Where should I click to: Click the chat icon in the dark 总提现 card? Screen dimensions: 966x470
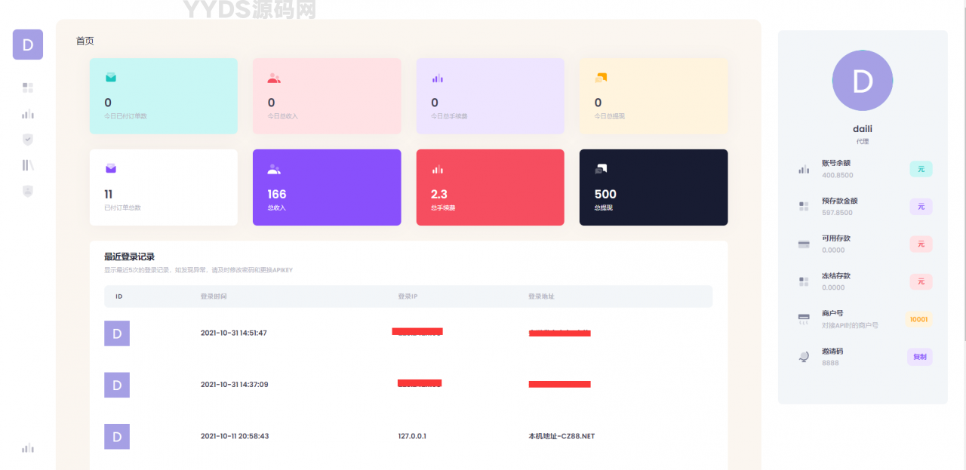601,169
